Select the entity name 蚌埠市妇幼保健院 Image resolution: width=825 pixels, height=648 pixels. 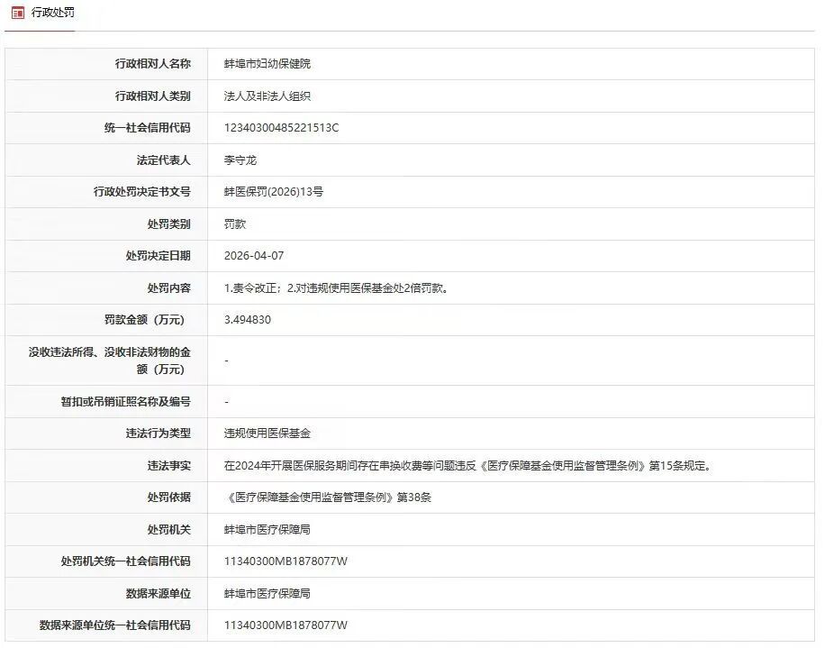pyautogui.click(x=267, y=64)
